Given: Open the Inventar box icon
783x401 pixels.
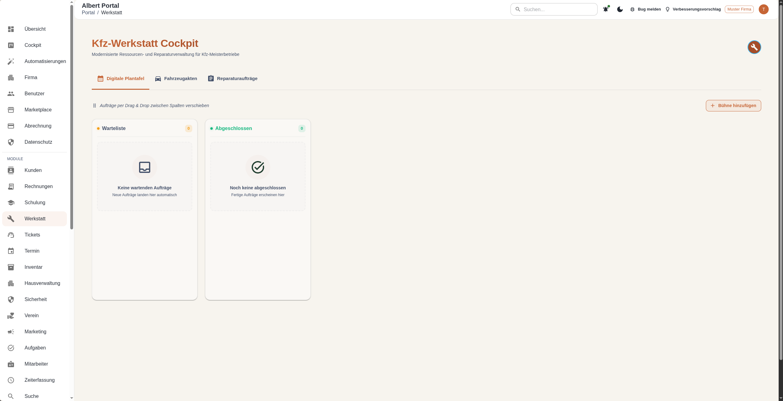Looking at the screenshot, I should pyautogui.click(x=11, y=267).
